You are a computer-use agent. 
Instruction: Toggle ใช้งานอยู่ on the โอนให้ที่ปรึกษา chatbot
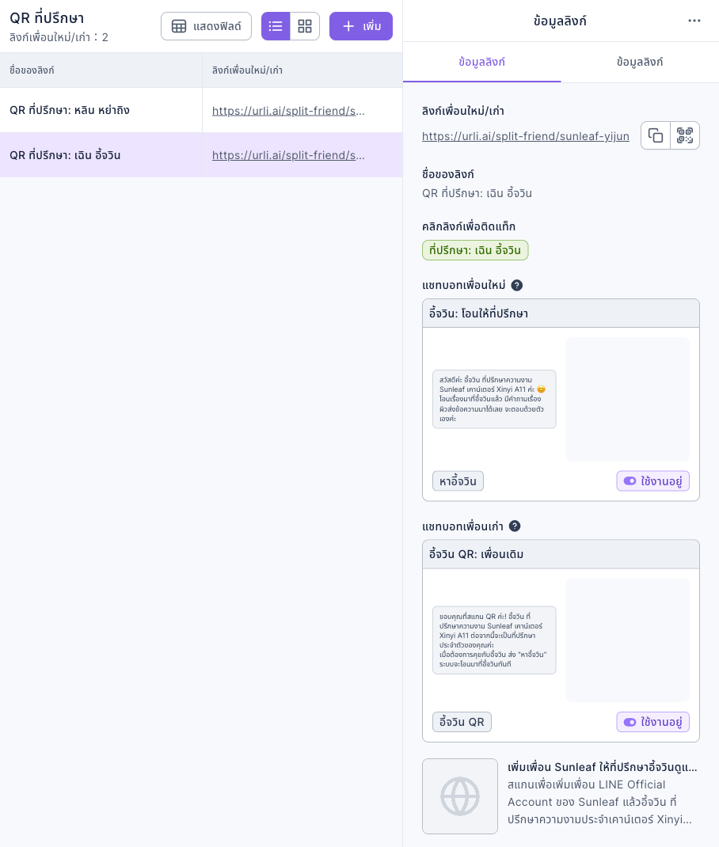click(x=652, y=480)
